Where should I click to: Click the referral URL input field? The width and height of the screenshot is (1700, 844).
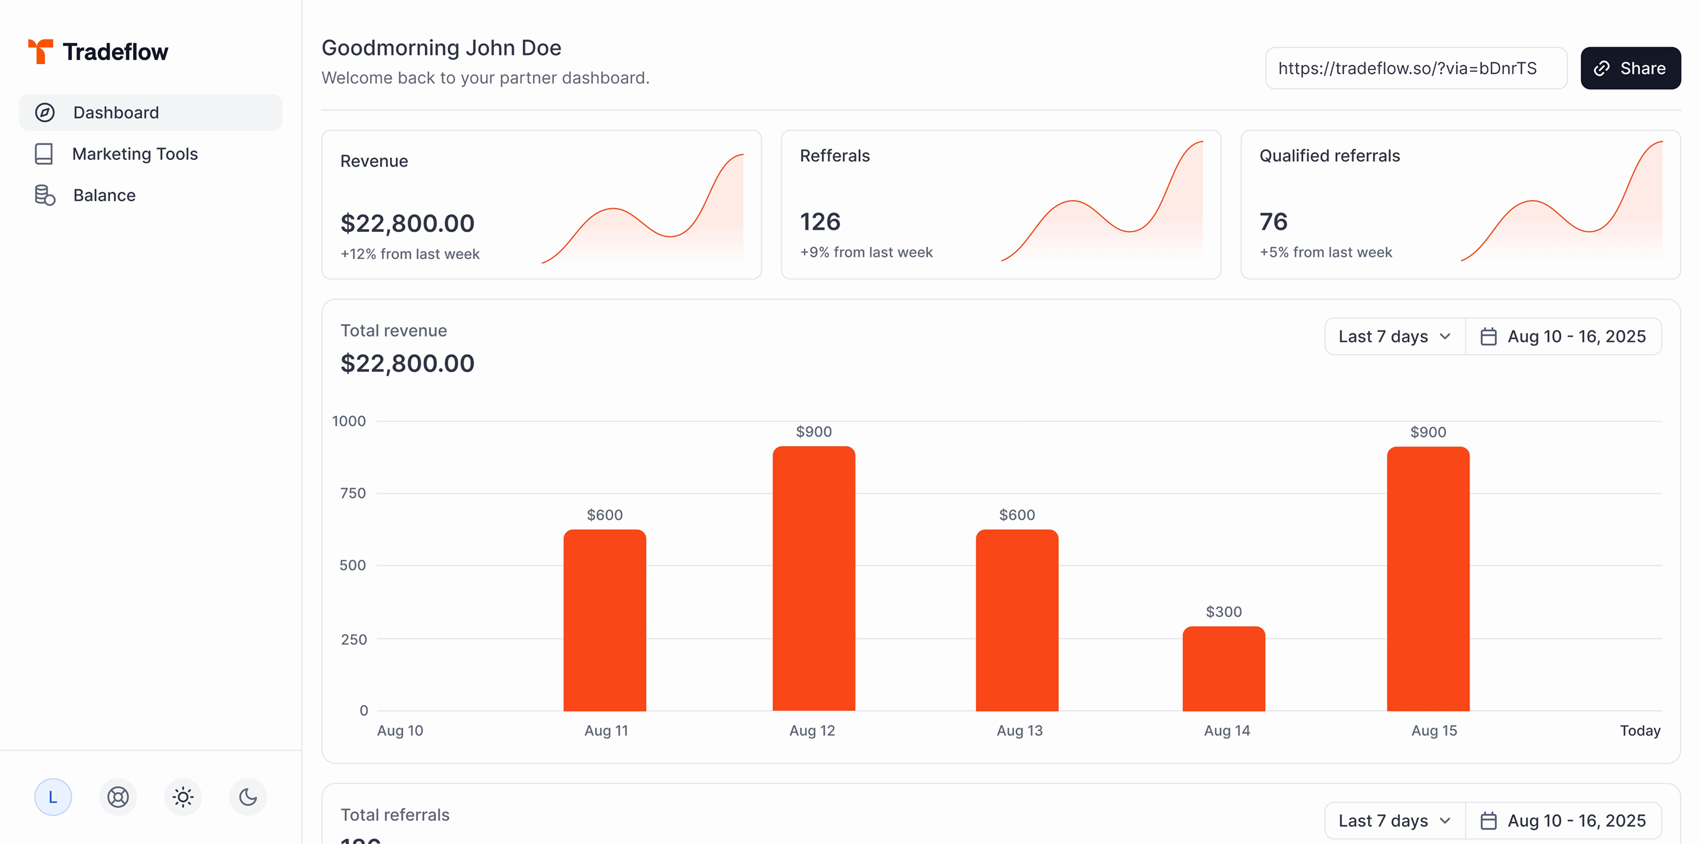pos(1416,69)
